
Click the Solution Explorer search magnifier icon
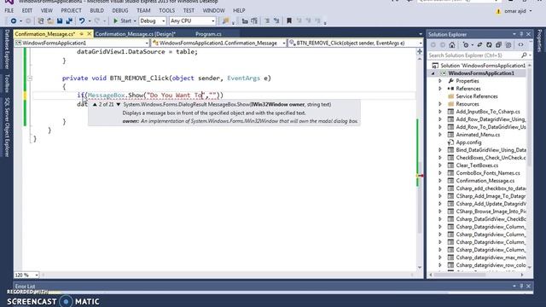524,55
